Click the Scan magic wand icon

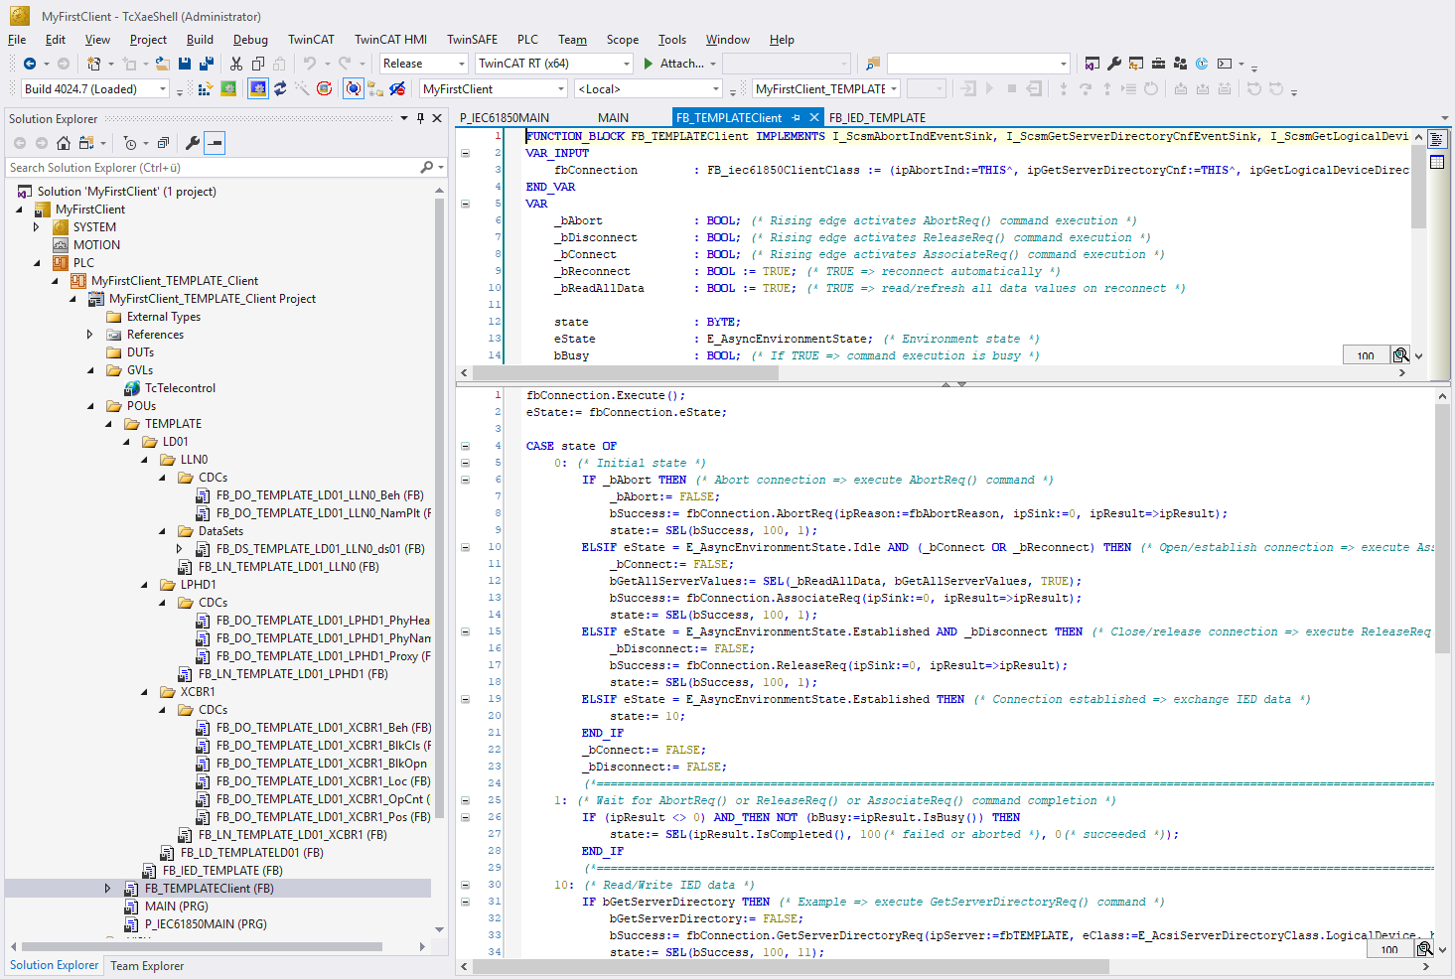point(302,88)
